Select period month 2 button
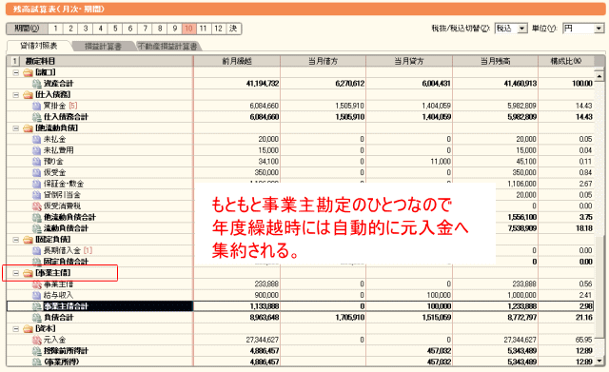This screenshot has height=372, width=609. point(70,29)
